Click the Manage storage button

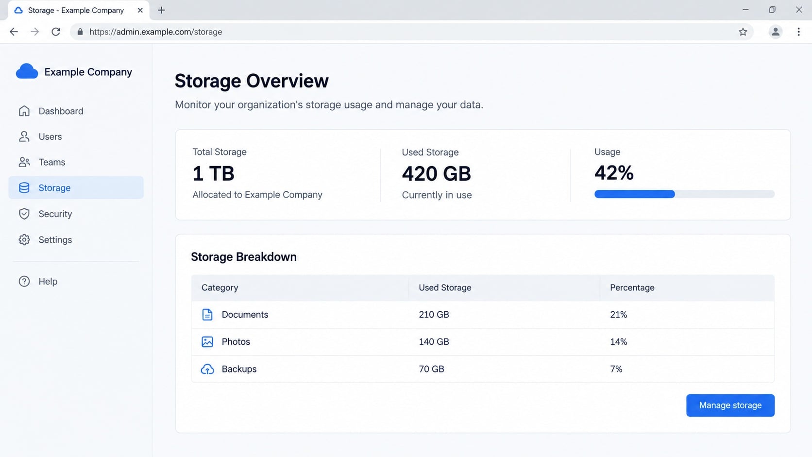(730, 405)
